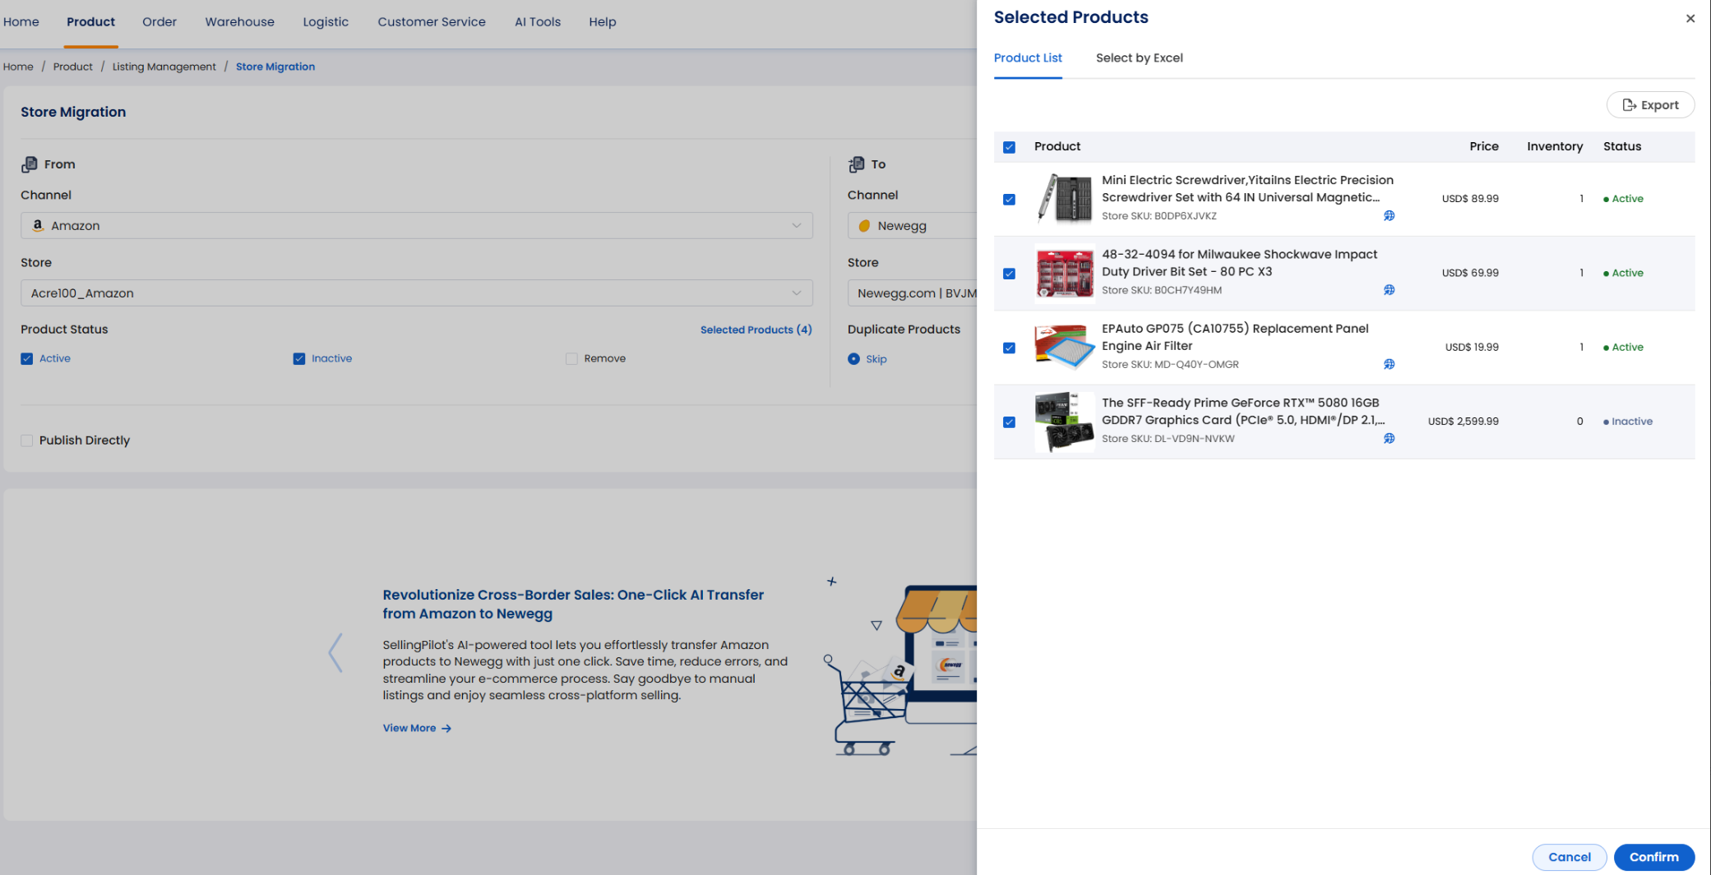Open the Customer Service menu
This screenshot has height=875, width=1711.
pyautogui.click(x=432, y=22)
